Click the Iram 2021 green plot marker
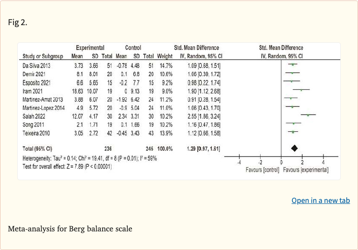 click(301, 90)
